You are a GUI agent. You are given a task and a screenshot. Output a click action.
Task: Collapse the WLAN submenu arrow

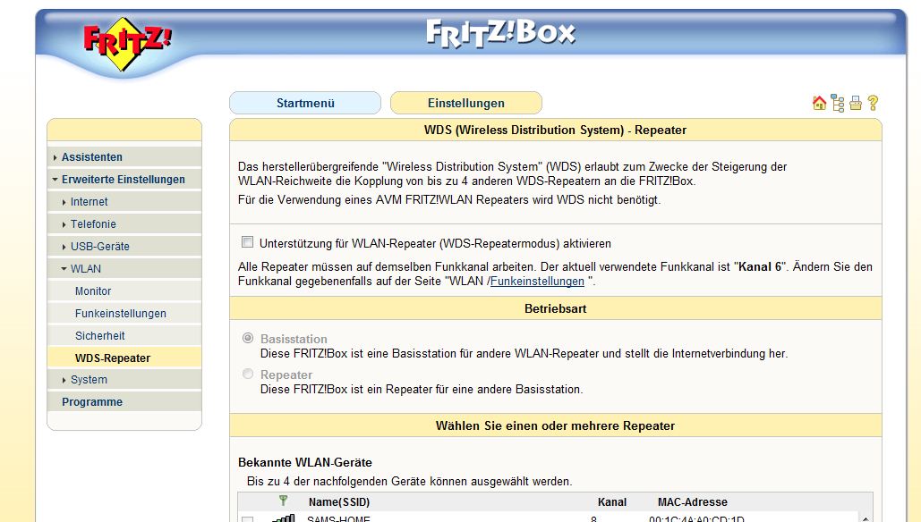[64, 269]
